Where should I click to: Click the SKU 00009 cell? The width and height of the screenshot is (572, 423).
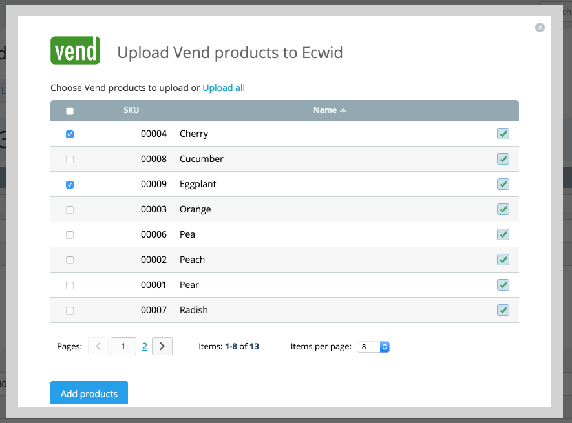click(x=154, y=184)
